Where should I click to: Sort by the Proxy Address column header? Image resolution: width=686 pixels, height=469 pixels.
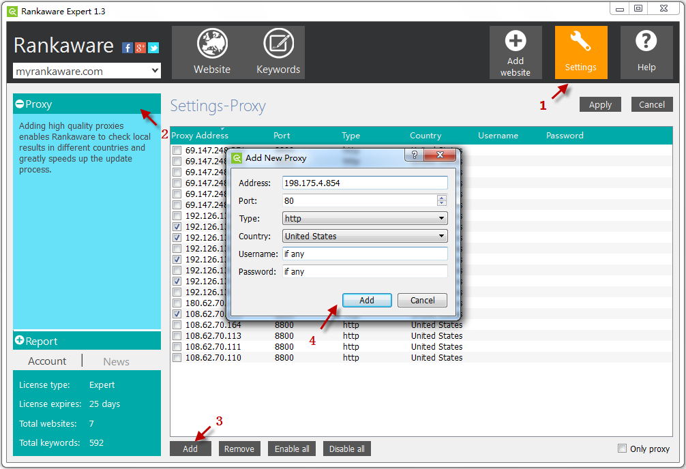200,136
